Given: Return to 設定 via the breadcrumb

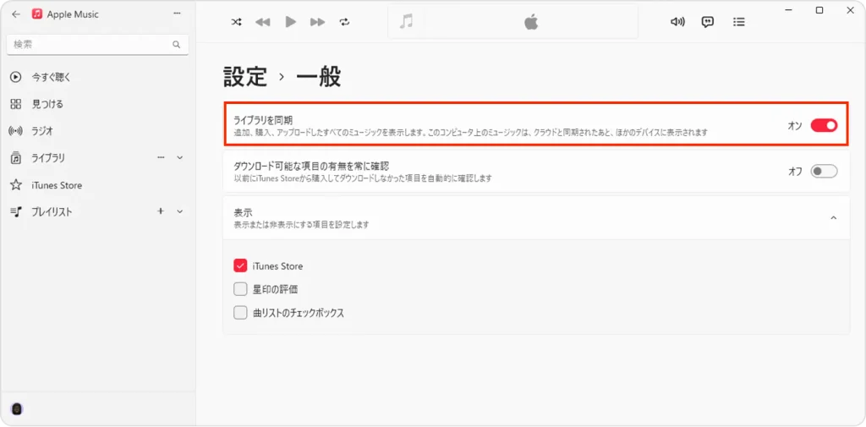Looking at the screenshot, I should tap(245, 77).
